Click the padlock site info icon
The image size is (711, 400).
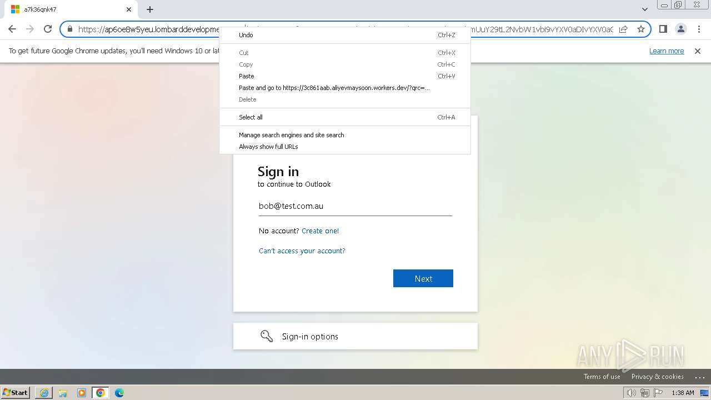click(x=70, y=29)
